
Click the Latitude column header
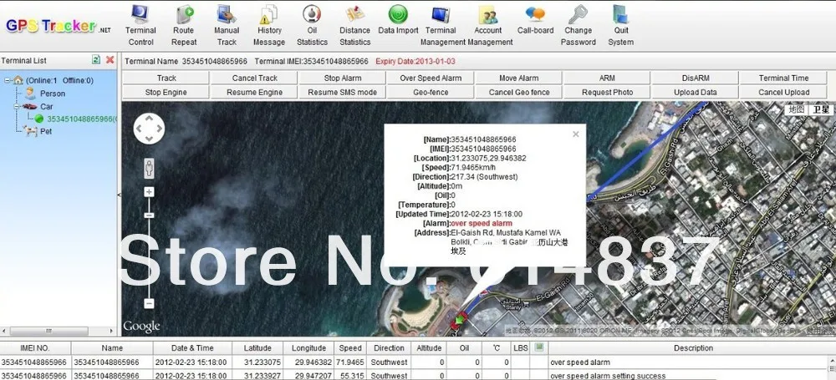click(x=257, y=348)
